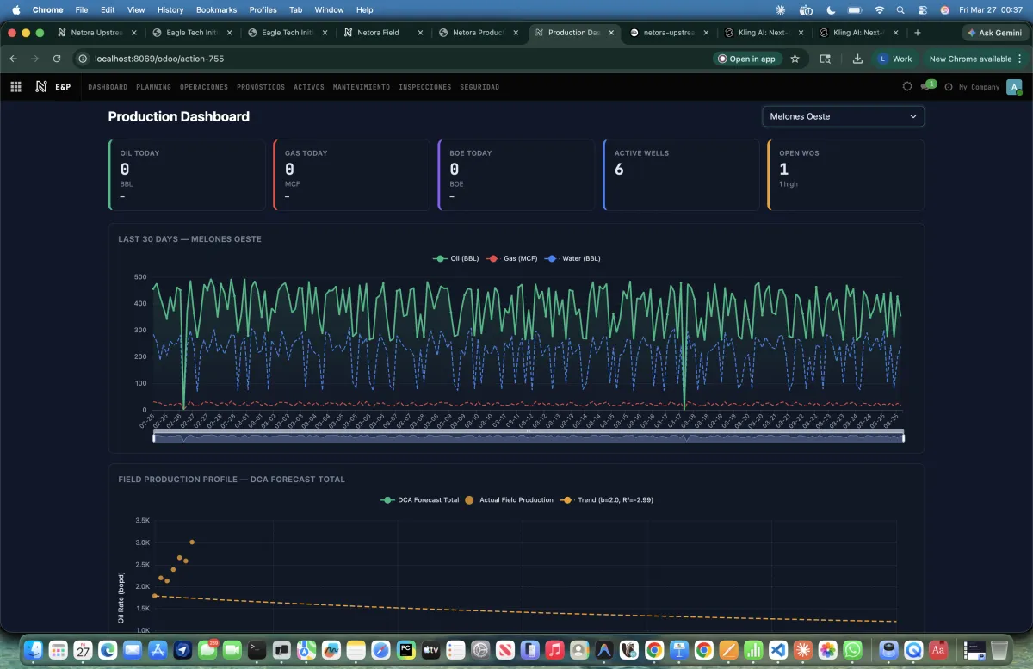Open Chrome's tab overflow chevron on netora-upstrea tab

coord(708,33)
